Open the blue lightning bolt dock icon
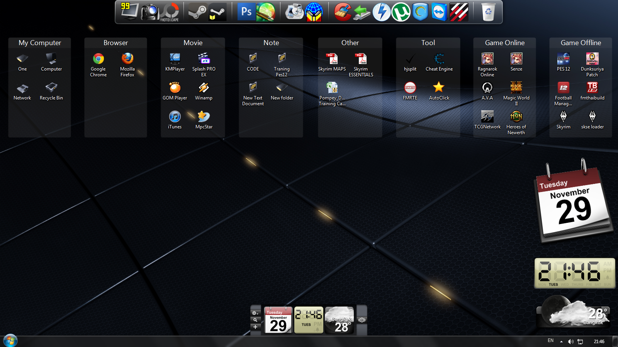 381,12
